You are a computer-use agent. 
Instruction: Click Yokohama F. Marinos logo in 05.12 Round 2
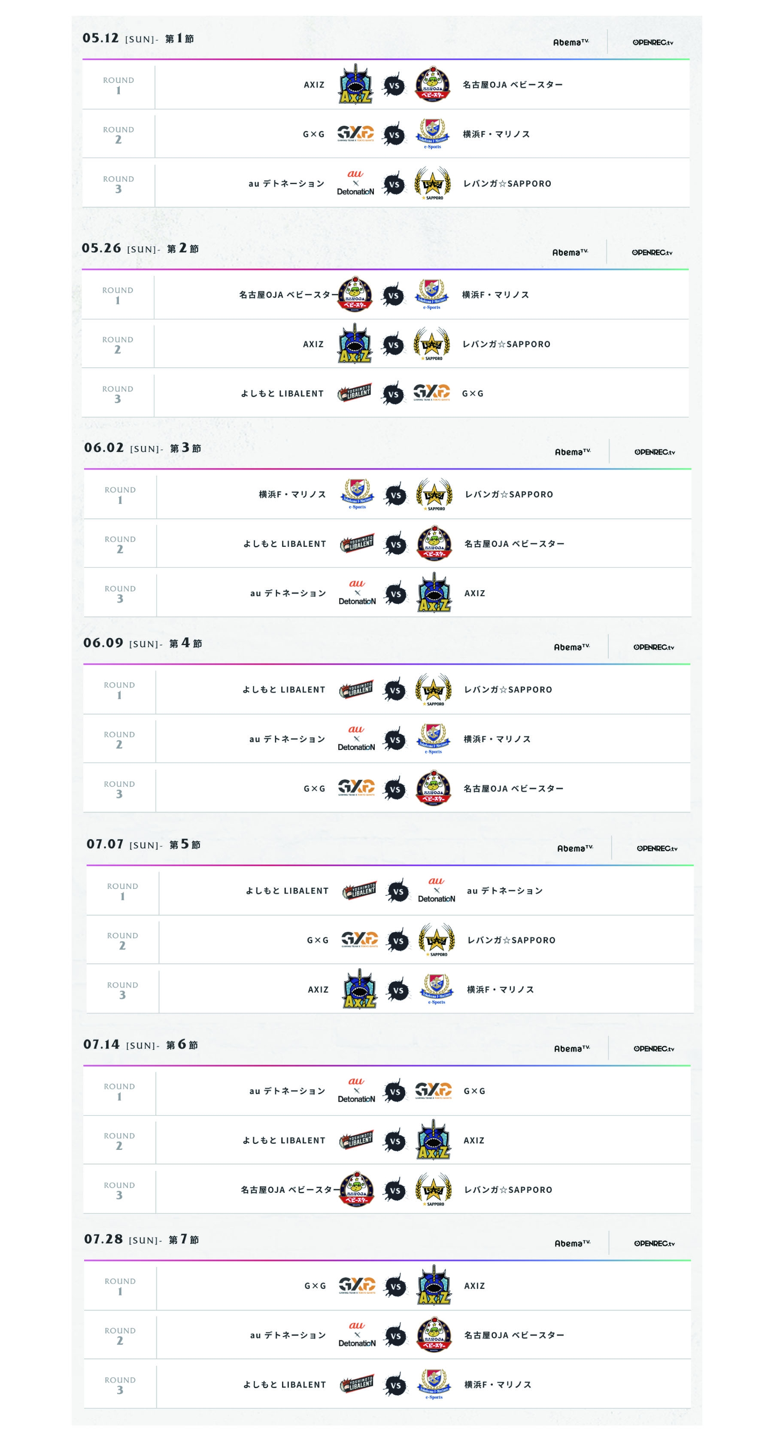coord(433,133)
